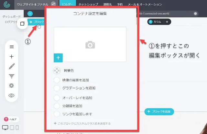This screenshot has height=134, width=207.
Task: Click the plus add-element icon in left toolbar
Action: (x=12, y=57)
